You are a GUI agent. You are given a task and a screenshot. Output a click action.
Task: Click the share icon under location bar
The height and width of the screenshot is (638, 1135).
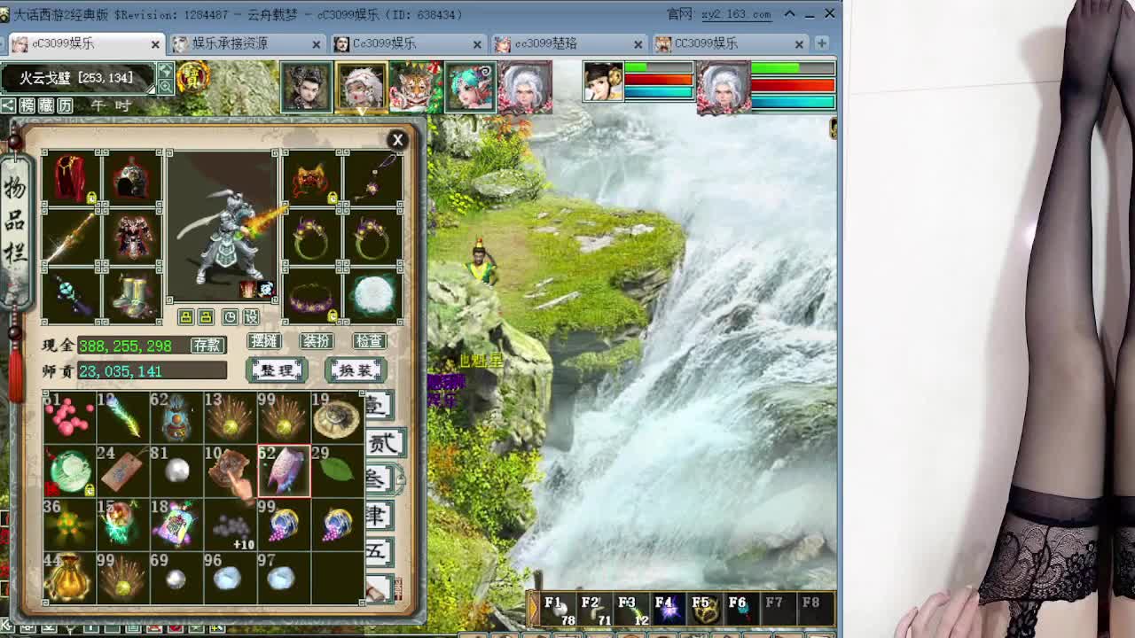7,105
